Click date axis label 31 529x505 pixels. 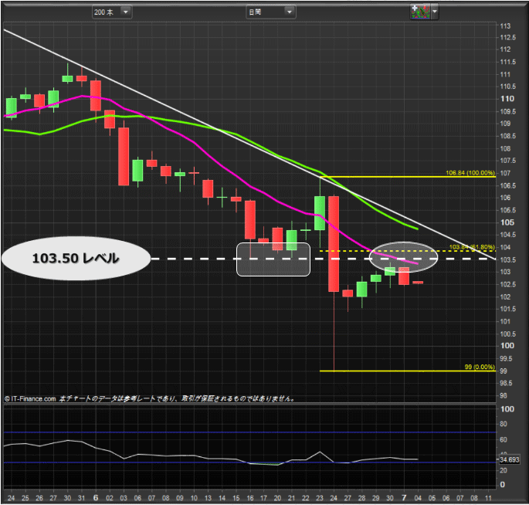(81, 498)
